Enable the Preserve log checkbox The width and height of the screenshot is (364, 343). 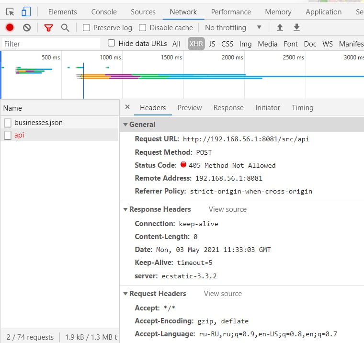87,28
